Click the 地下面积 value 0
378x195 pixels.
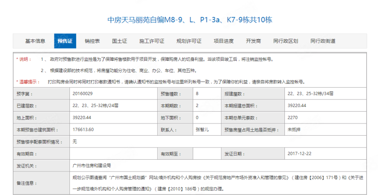pos(197,118)
